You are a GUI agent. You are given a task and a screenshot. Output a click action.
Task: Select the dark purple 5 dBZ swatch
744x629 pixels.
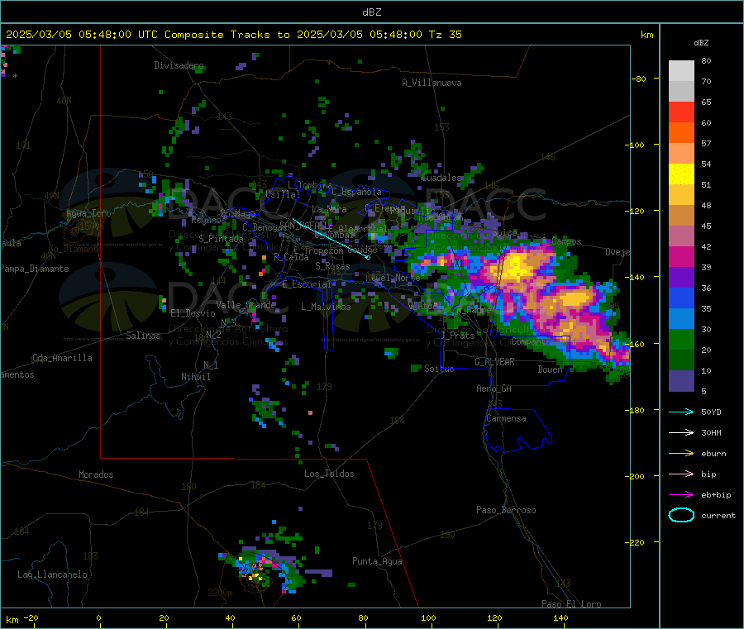pos(681,381)
